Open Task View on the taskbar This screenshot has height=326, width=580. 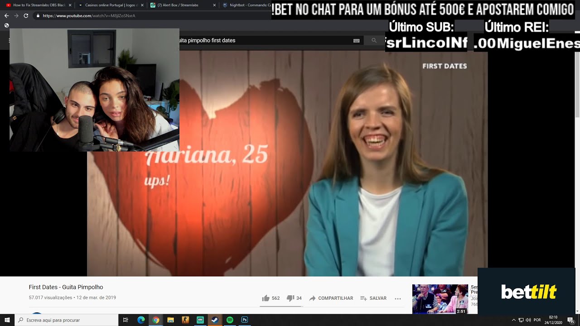126,320
